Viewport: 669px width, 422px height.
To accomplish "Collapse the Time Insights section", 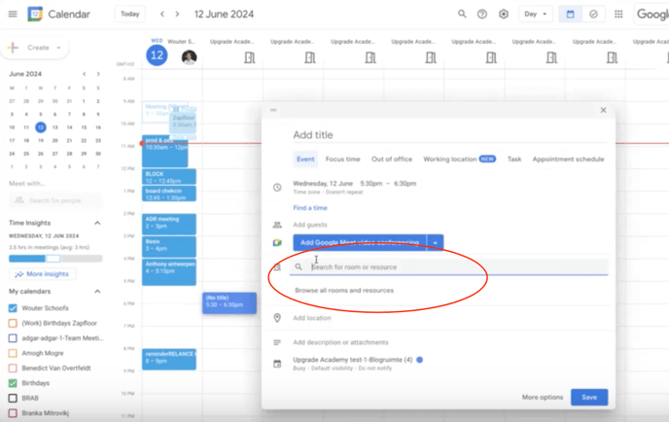I will [97, 223].
